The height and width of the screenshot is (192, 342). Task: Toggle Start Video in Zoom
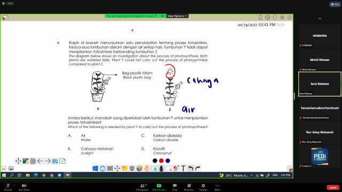[24, 187]
